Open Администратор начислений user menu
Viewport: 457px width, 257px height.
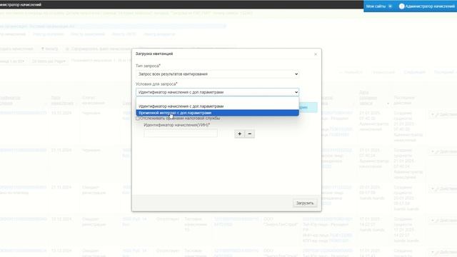(x=426, y=6)
